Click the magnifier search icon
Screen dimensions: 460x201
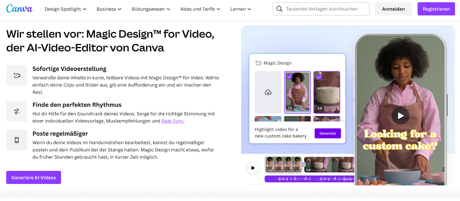coord(279,9)
